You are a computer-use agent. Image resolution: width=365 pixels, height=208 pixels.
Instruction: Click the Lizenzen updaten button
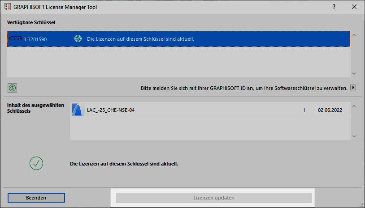pos(214,198)
